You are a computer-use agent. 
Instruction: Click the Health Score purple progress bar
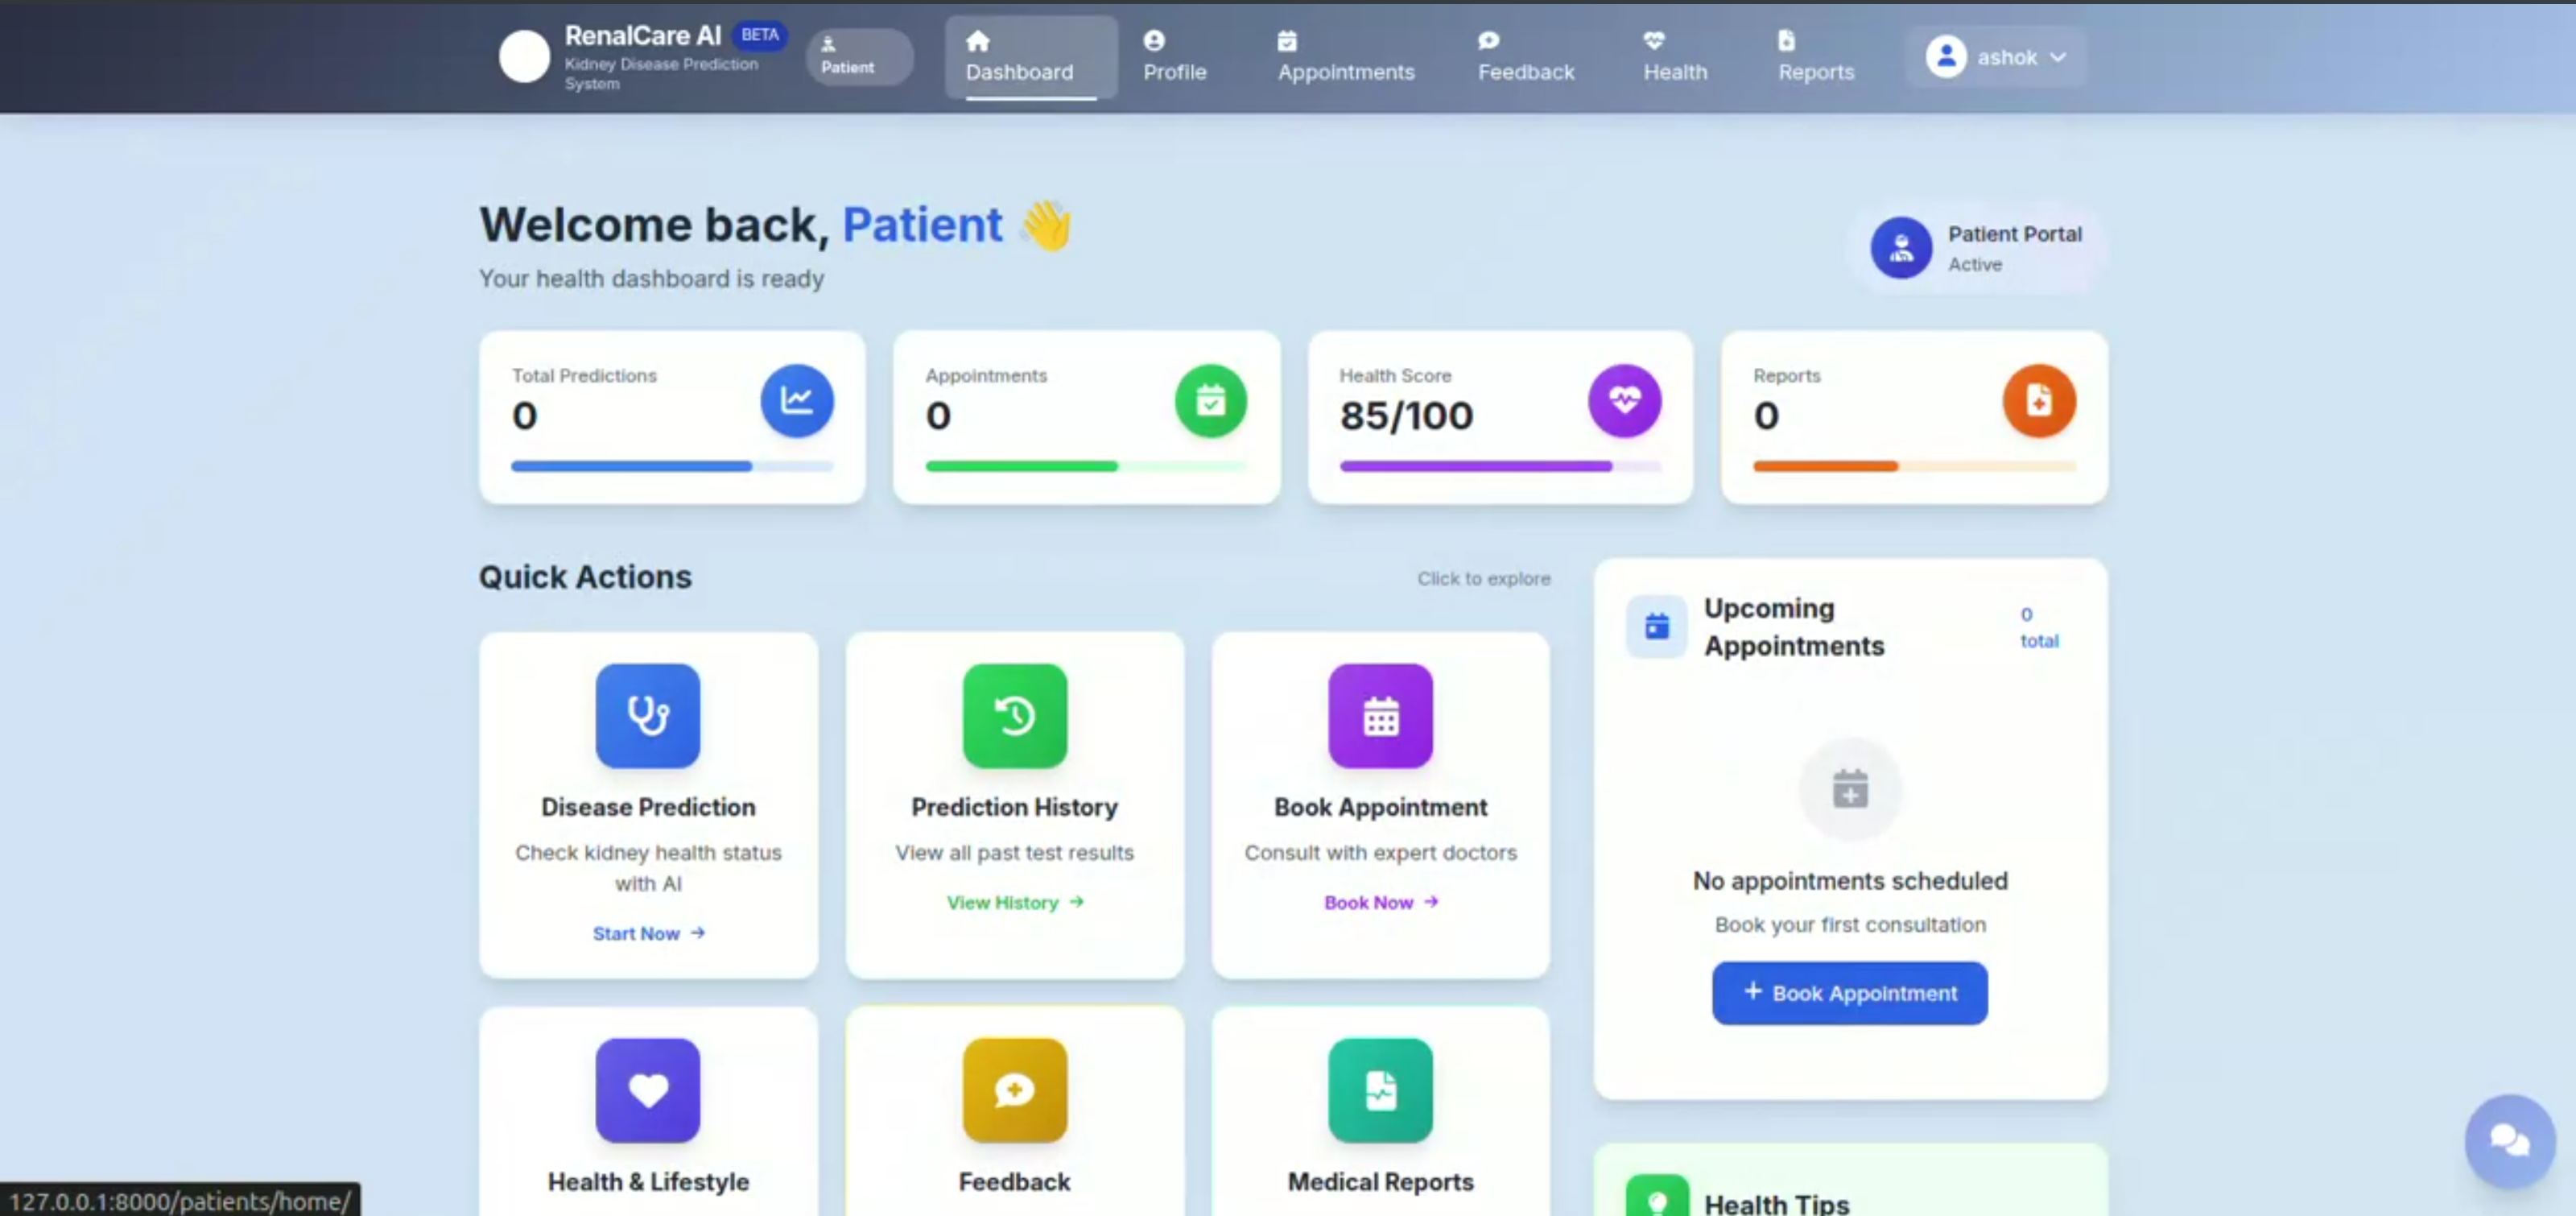(x=1500, y=466)
